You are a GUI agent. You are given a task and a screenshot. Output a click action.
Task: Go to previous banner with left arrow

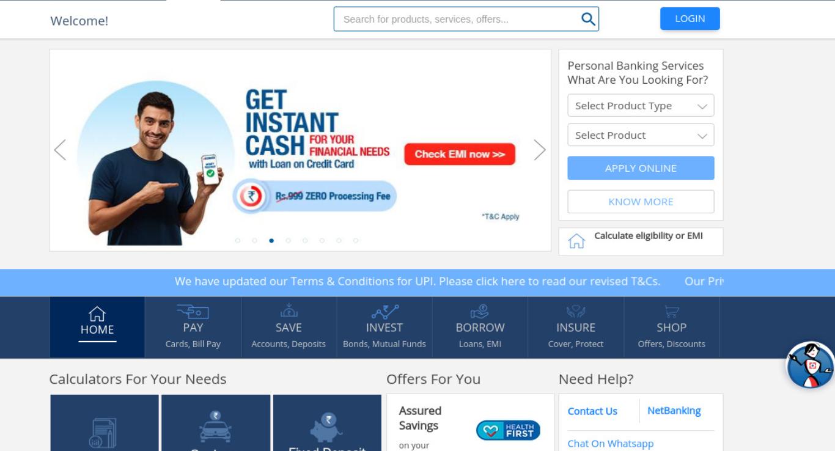tap(60, 150)
